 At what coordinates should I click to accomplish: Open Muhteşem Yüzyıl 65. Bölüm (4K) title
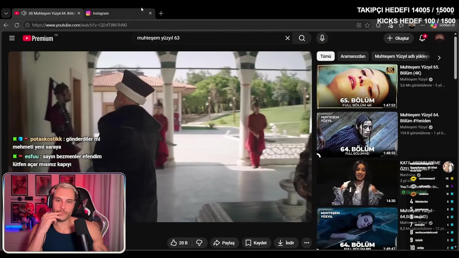coord(420,70)
